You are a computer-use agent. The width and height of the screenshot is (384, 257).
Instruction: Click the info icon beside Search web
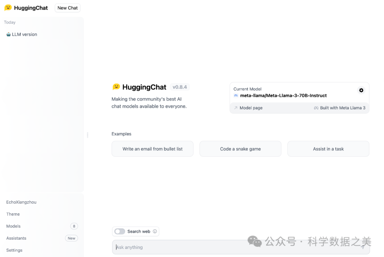[x=155, y=231]
